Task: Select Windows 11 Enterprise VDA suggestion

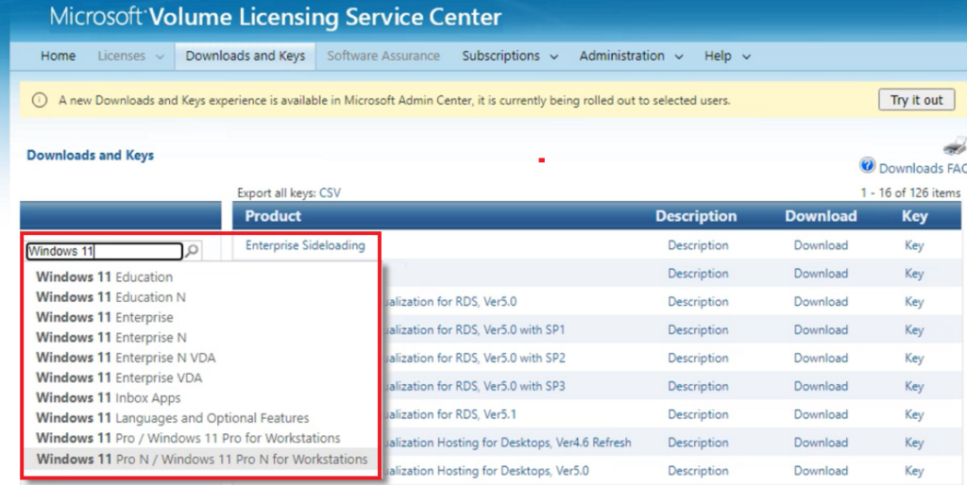Action: click(119, 377)
